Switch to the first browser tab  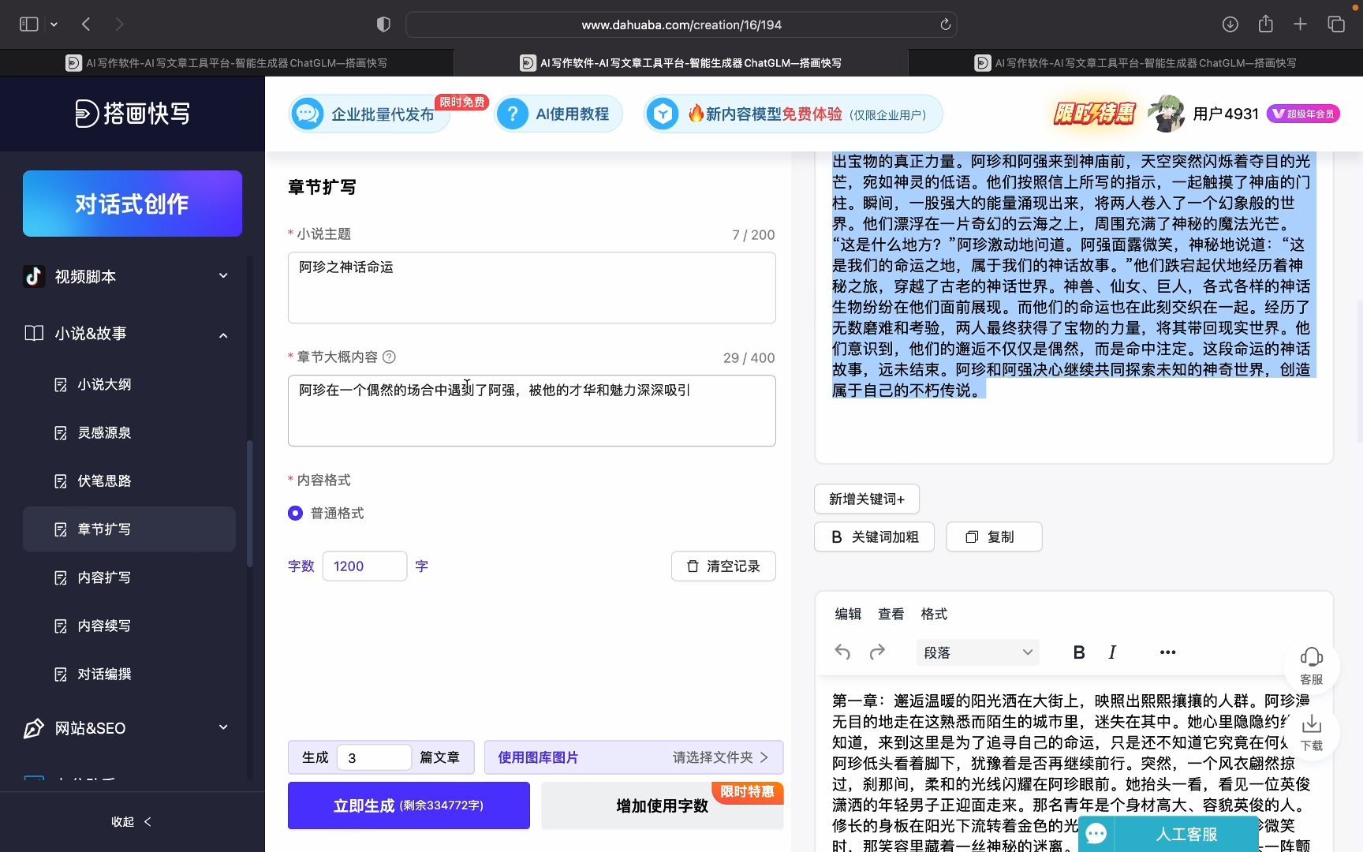(226, 62)
